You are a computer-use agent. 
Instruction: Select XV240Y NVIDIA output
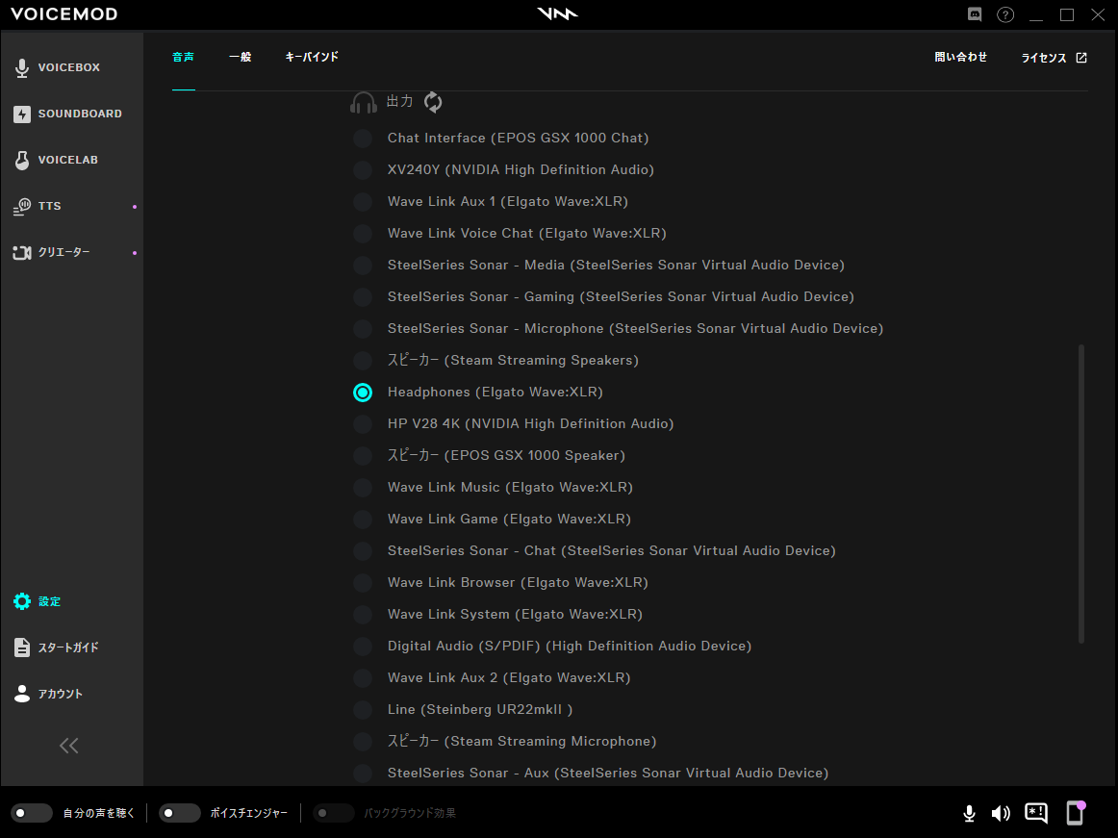point(363,169)
